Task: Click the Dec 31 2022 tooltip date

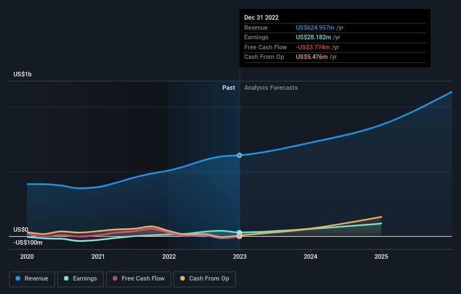Action: pyautogui.click(x=261, y=17)
